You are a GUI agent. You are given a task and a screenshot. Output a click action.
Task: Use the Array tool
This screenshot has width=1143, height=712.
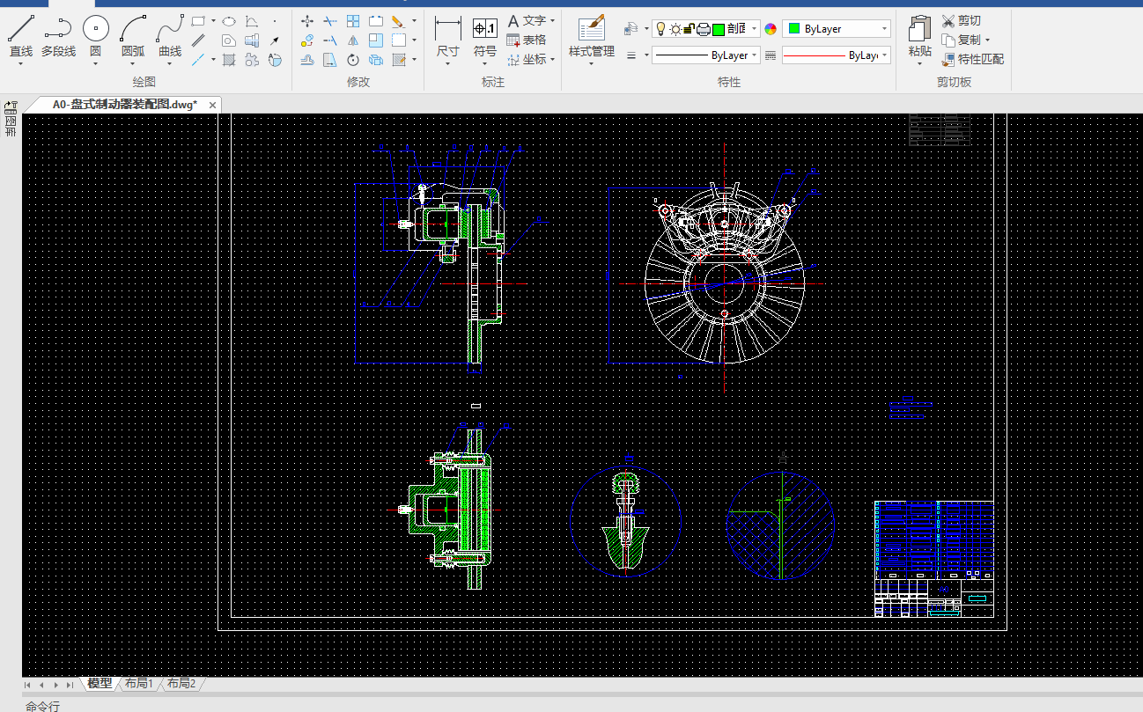[353, 21]
